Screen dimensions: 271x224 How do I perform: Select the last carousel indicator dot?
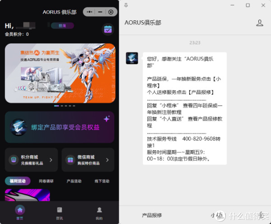[x=74, y=106]
